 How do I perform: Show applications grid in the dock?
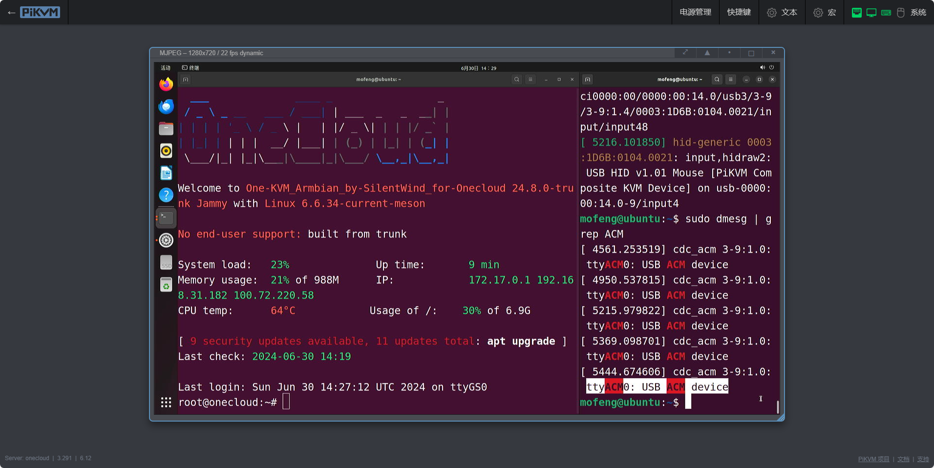166,402
